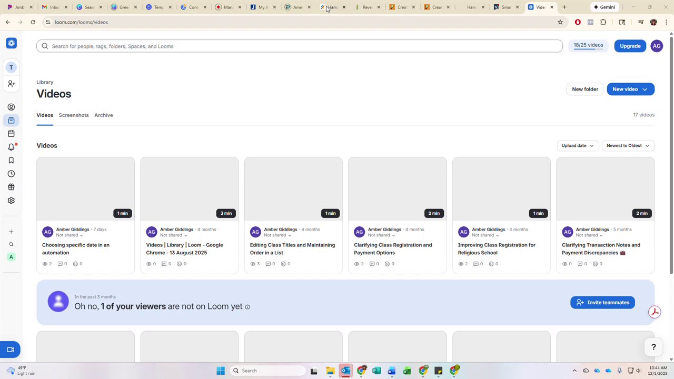This screenshot has height=379, width=674.
Task: Open Outlook from the Windows taskbar
Action: tap(345, 371)
